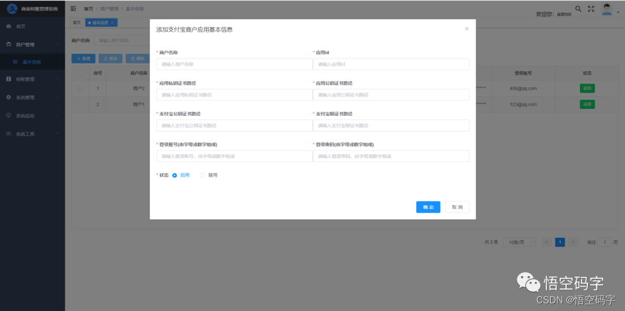The height and width of the screenshot is (311, 625).
Task: Focus the 支付宝公钥证书路径 input field
Action: pos(234,126)
